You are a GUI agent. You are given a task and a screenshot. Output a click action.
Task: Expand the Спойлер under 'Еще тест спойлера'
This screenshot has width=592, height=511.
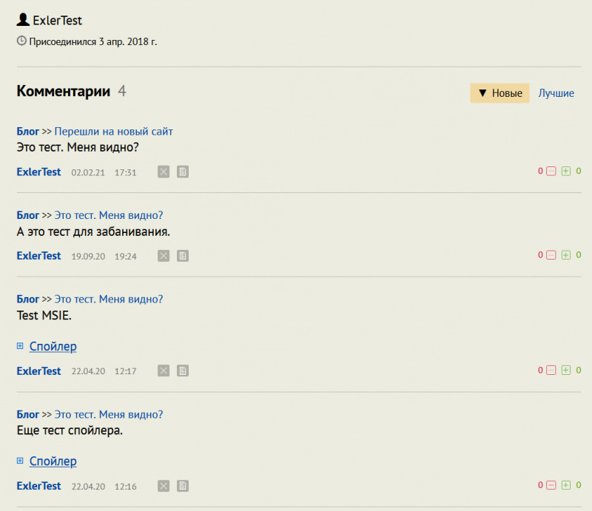(x=53, y=461)
